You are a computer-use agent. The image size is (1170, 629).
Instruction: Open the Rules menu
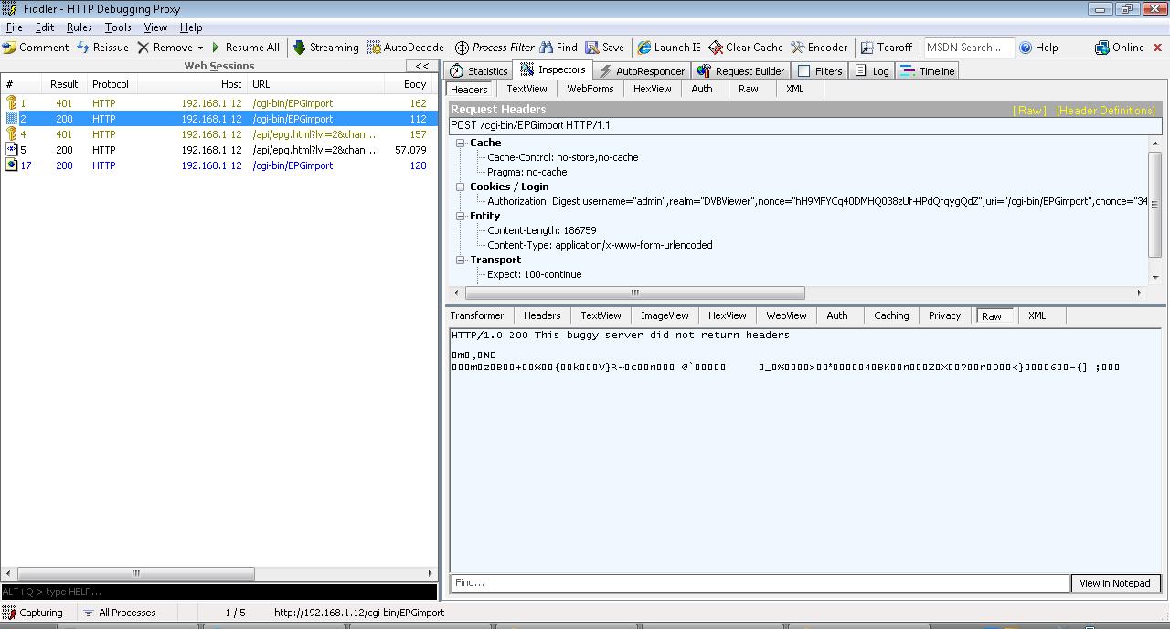coord(79,27)
